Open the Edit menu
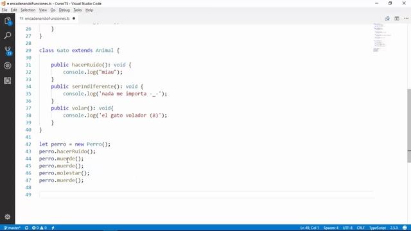 (x=13, y=10)
